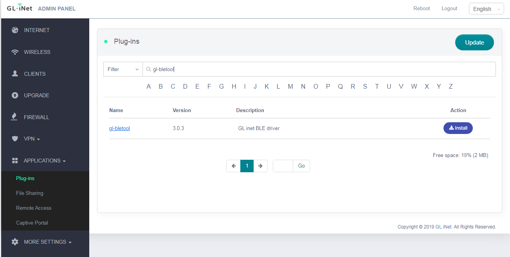Click Reboot in the header
Screen dimensions: 510x257
(422, 9)
